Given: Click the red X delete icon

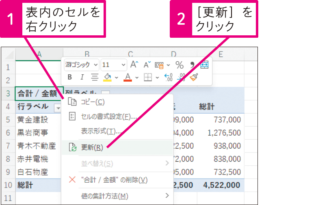Looking at the screenshot, I should [x=72, y=180].
